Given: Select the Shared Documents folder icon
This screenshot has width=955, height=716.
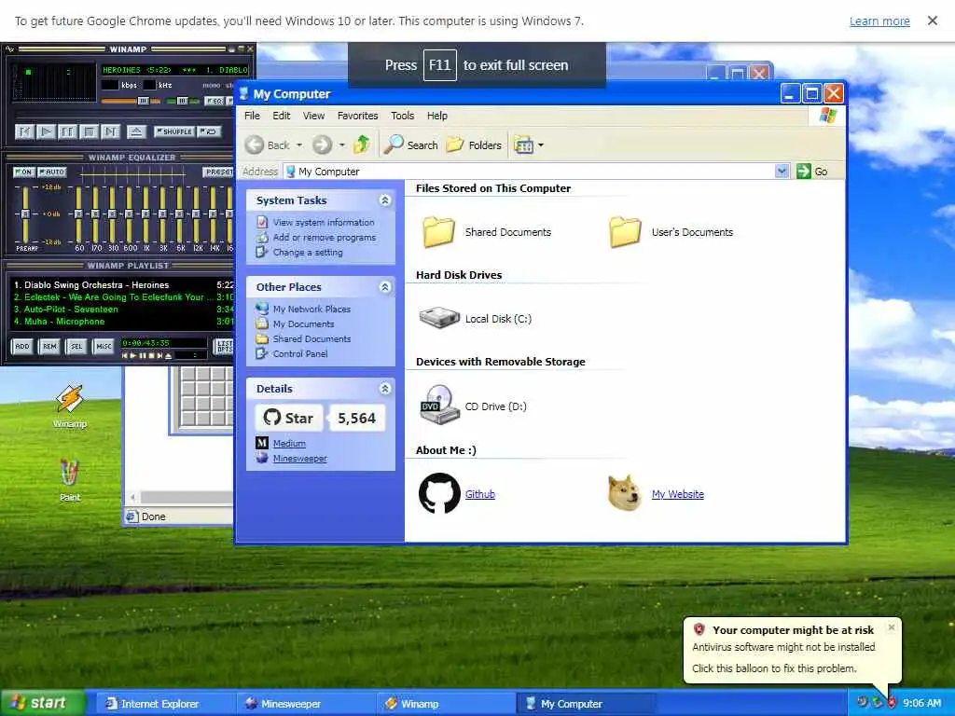Looking at the screenshot, I should click(x=438, y=232).
